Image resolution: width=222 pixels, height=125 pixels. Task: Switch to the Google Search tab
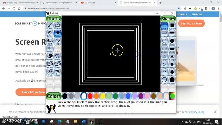point(60,3)
